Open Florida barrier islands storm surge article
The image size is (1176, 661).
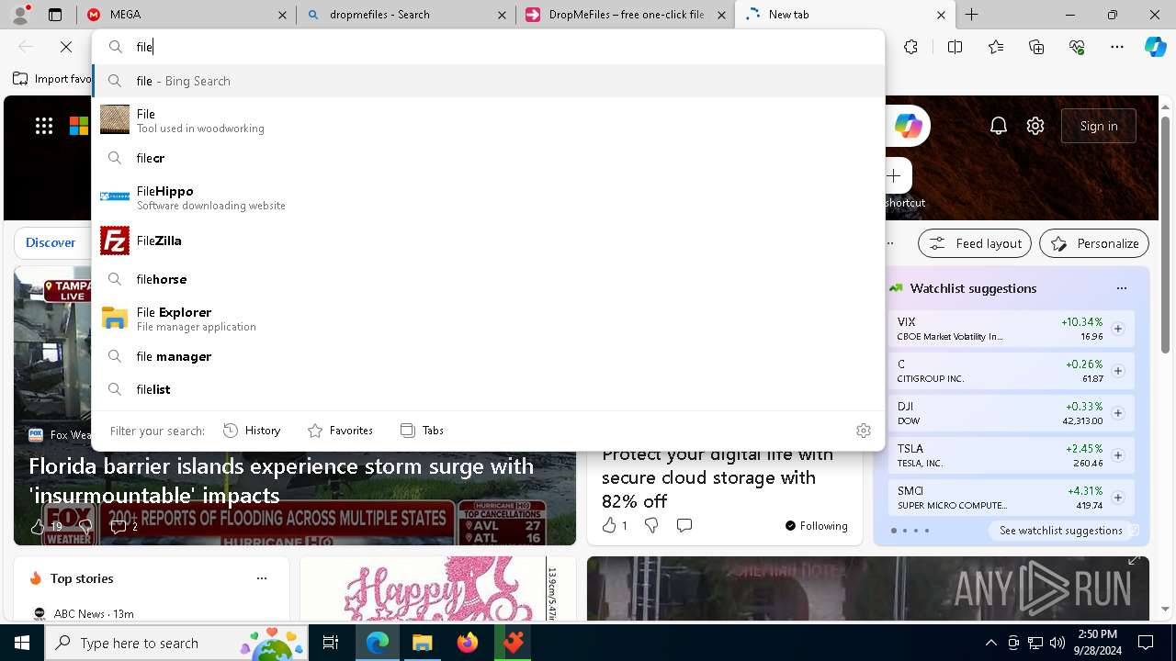[281, 480]
